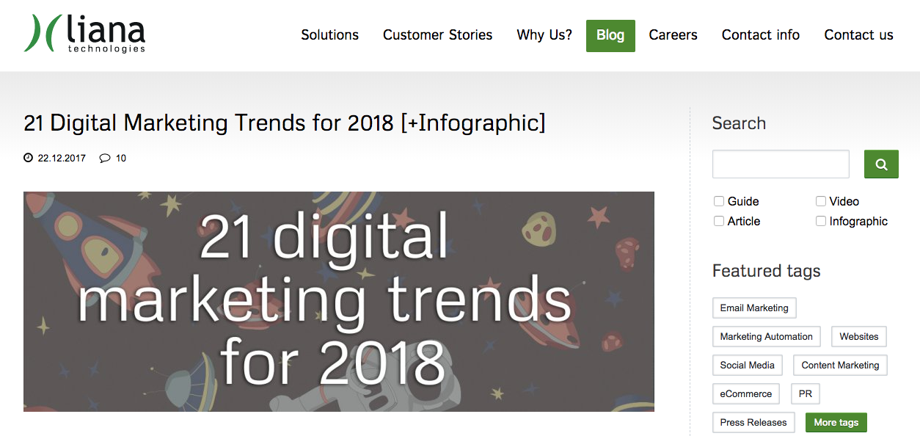Image resolution: width=920 pixels, height=436 pixels.
Task: Focus the blog search input field
Action: tap(781, 164)
